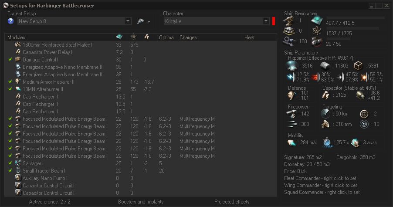Screen dimensions: 393x207
Task: Open the Boosters and Implants tab
Action: tap(141, 202)
